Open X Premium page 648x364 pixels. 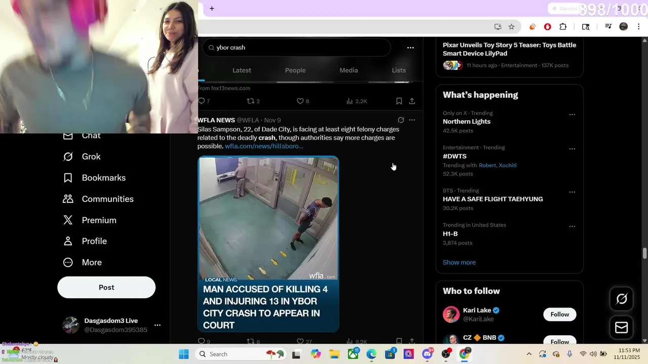coord(90,220)
